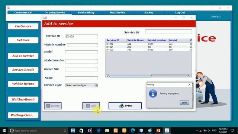Switch to the Java app in the taskbar
The height and width of the screenshot is (134, 238).
(167, 131)
